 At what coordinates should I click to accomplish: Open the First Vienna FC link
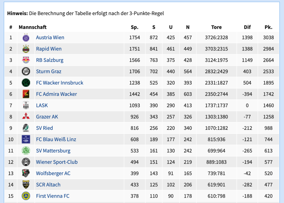coord(53,196)
